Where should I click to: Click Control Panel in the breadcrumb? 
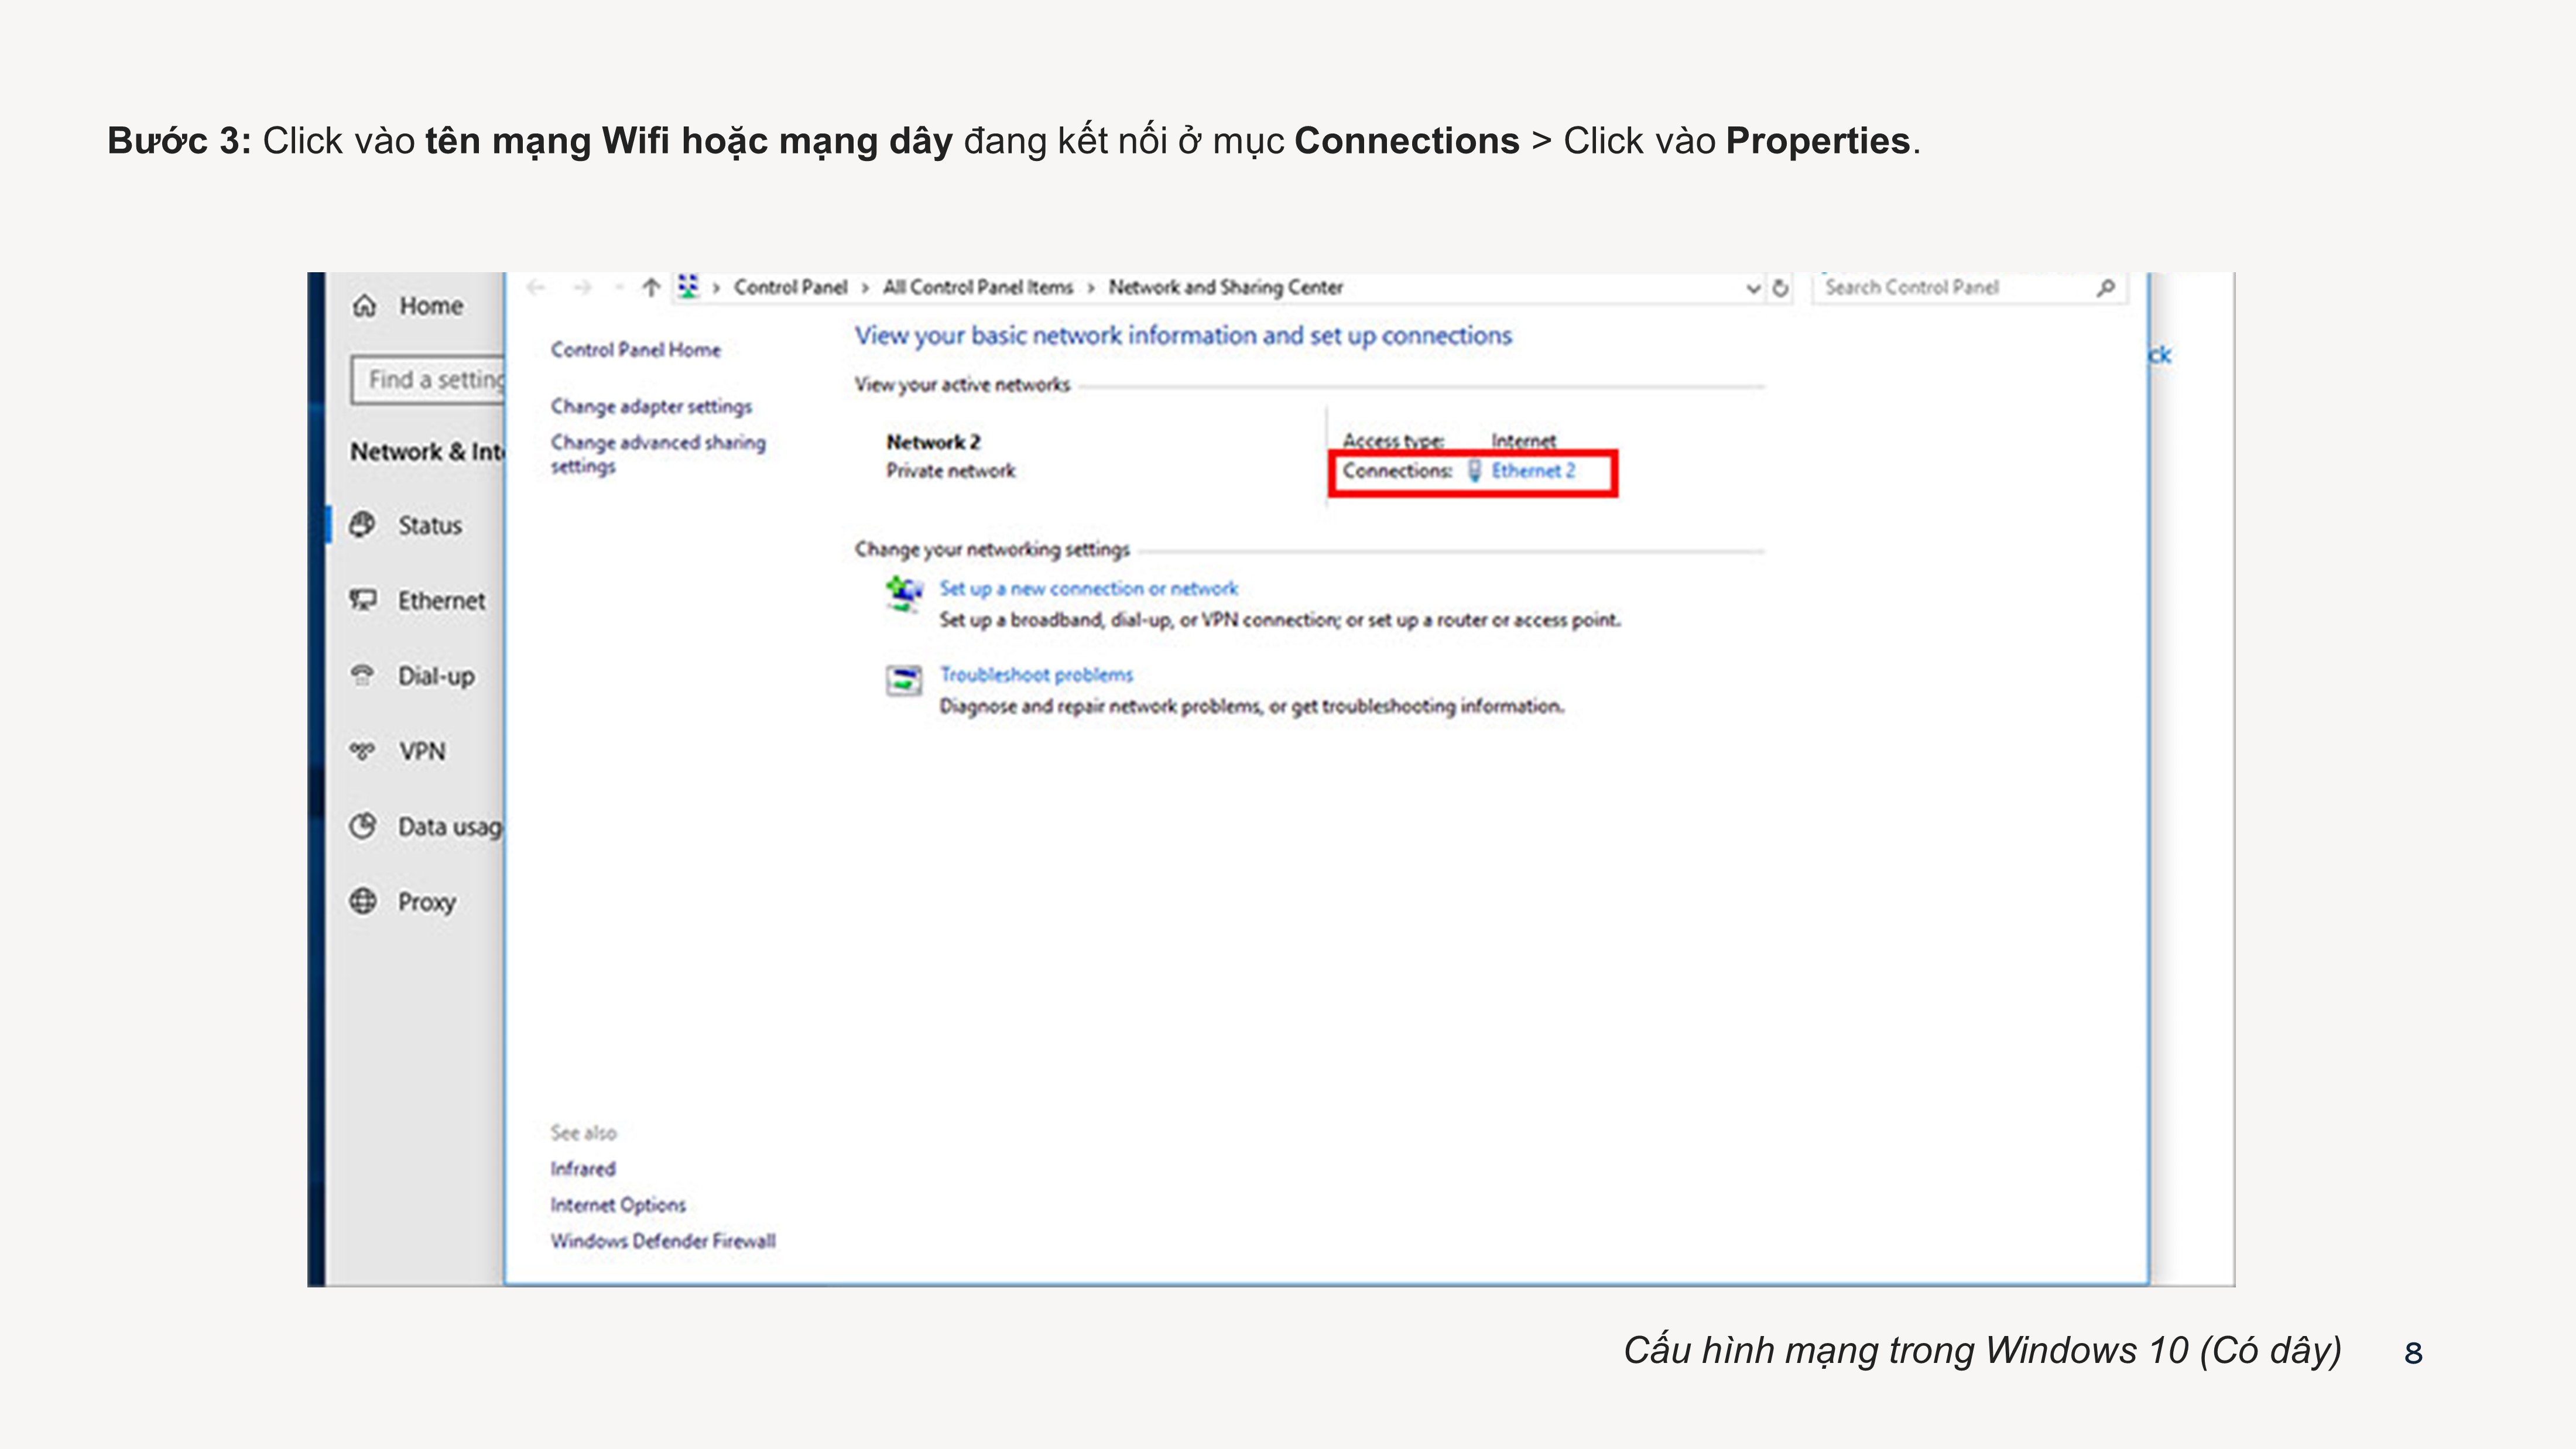point(791,288)
